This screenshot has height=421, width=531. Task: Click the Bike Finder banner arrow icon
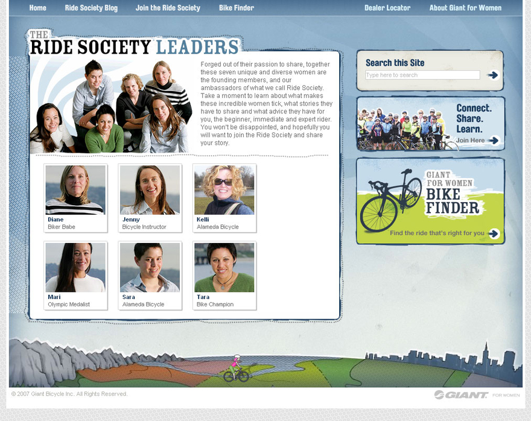[494, 233]
